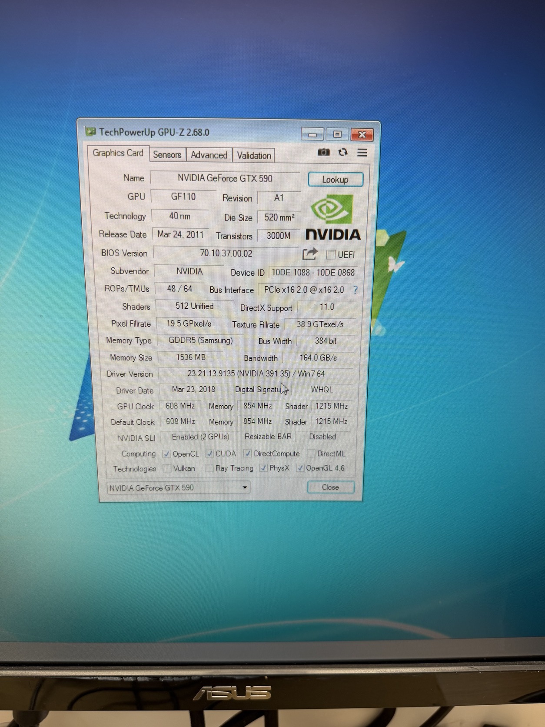Click the Die Size value 520 mm²

click(279, 217)
